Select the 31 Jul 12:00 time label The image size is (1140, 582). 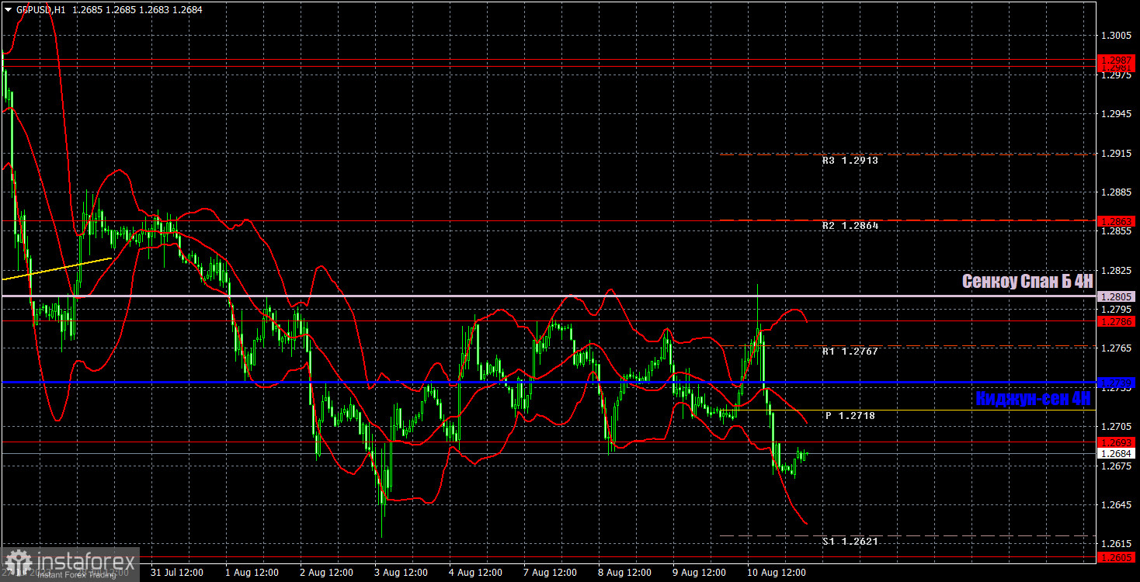tap(177, 573)
